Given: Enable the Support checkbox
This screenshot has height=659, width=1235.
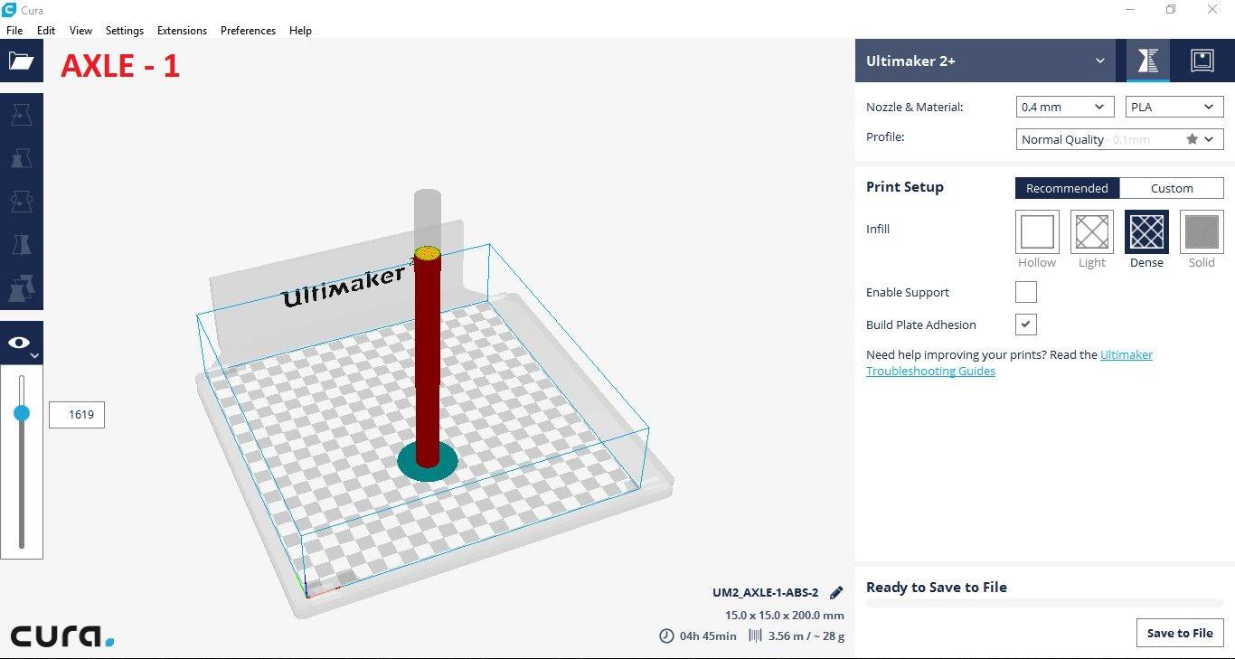Looking at the screenshot, I should click(1026, 292).
